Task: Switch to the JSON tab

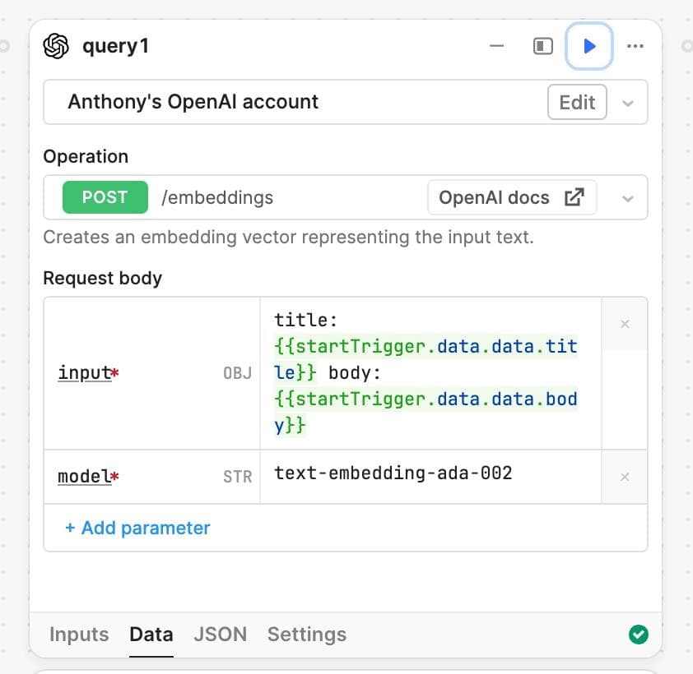Action: pos(220,635)
